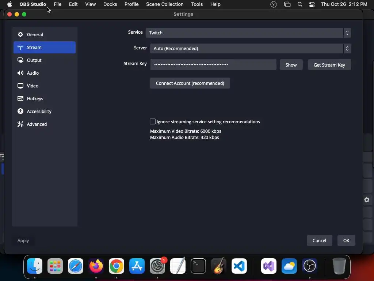Click the Get Stream Key button
The width and height of the screenshot is (374, 281).
329,65
